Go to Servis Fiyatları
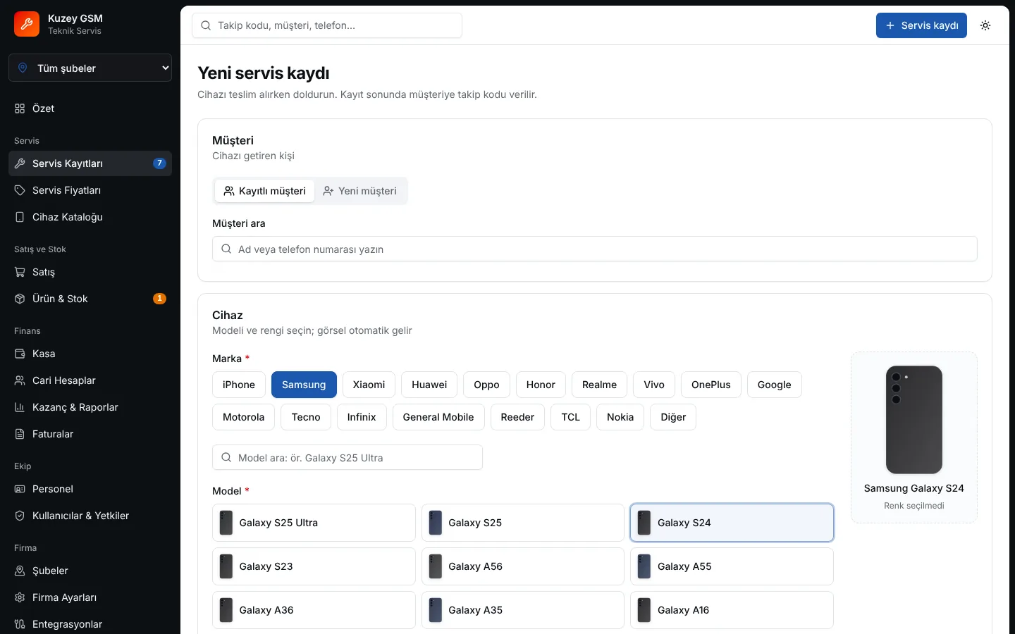The width and height of the screenshot is (1015, 634). click(x=90, y=190)
